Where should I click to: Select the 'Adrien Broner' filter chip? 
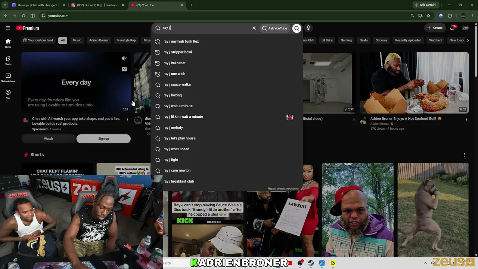click(x=99, y=40)
